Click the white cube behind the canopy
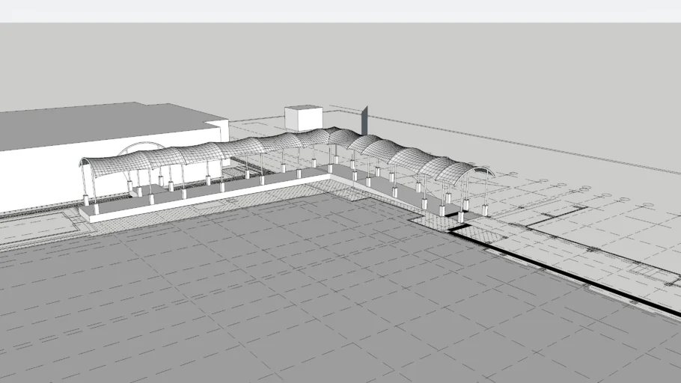 click(x=302, y=118)
